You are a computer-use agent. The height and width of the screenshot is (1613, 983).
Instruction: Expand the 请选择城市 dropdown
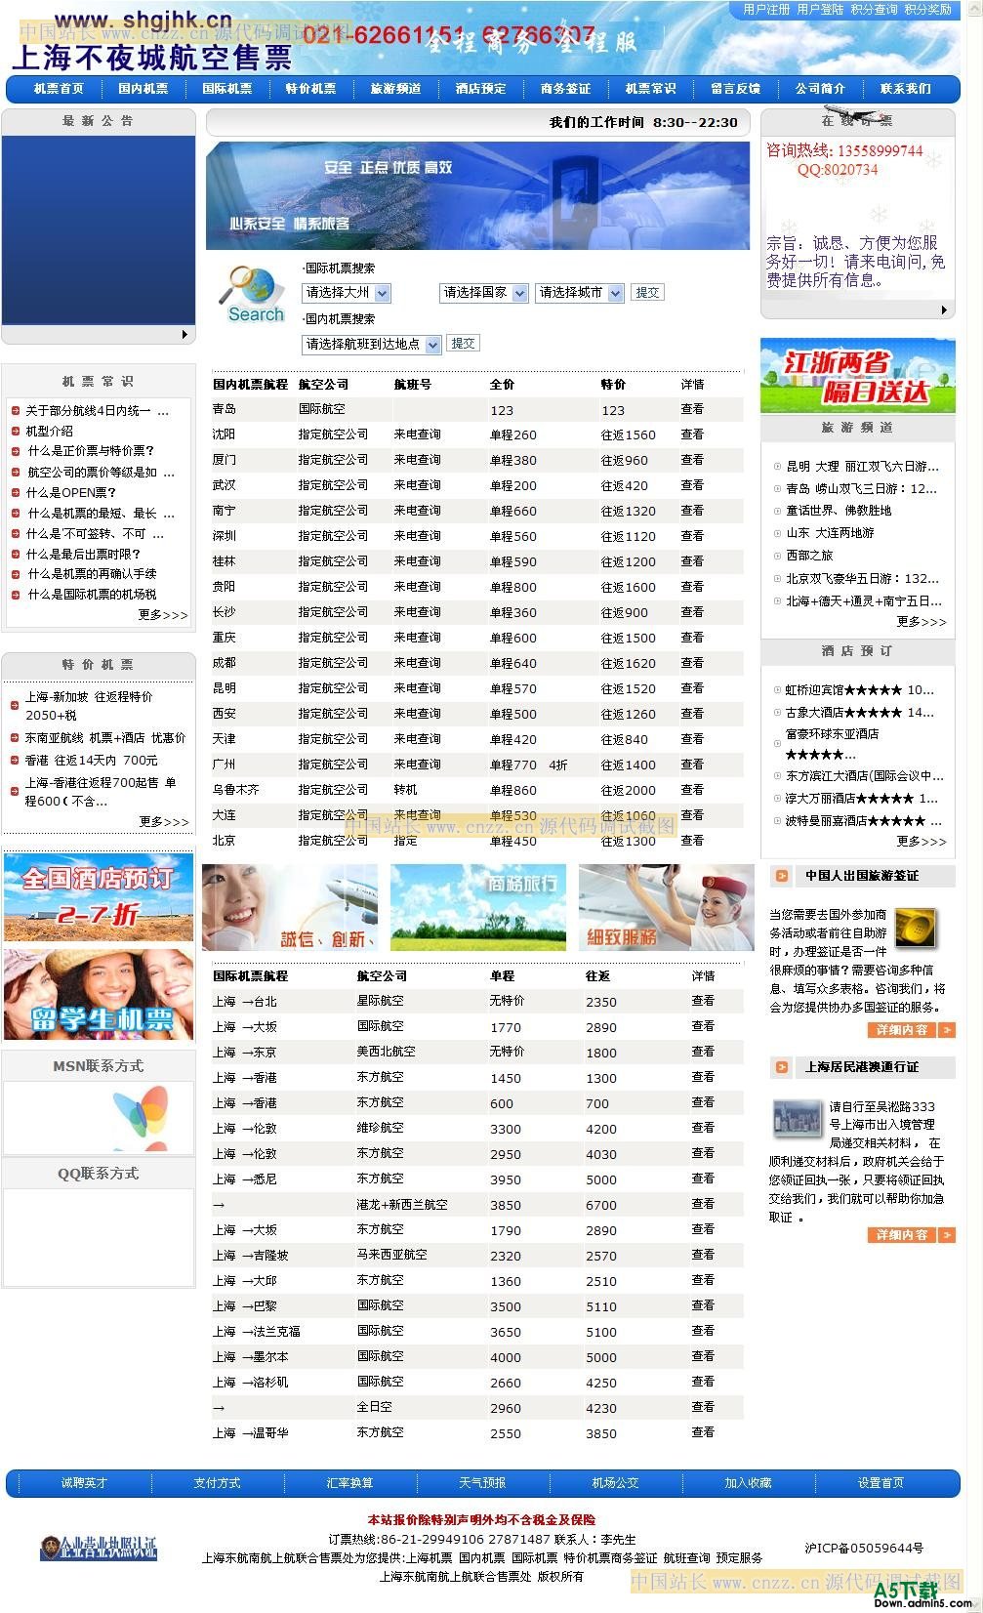coord(580,293)
